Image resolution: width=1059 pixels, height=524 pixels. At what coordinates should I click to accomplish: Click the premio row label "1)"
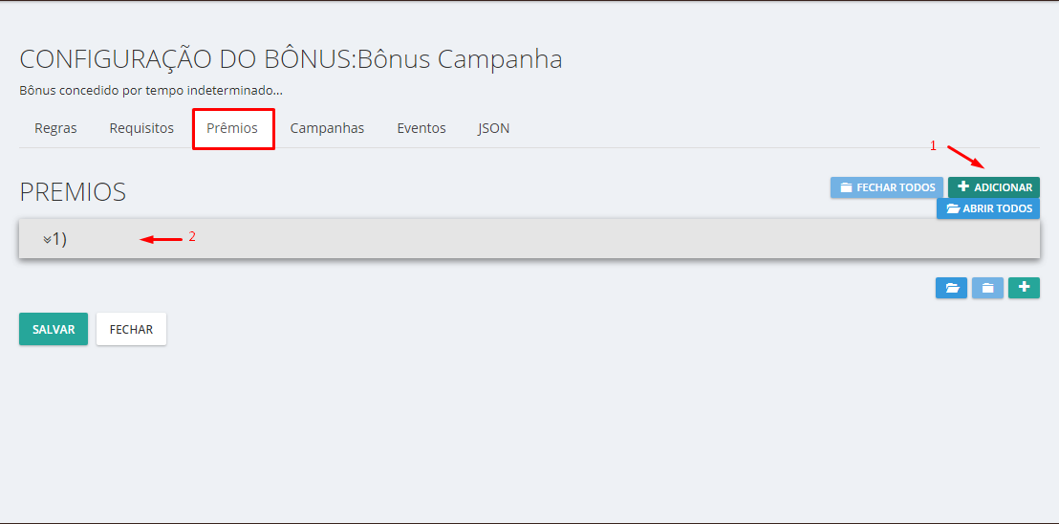(59, 239)
